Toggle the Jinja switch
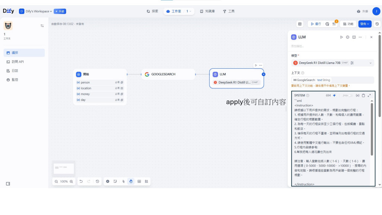The width and height of the screenshot is (382, 215). click(351, 96)
